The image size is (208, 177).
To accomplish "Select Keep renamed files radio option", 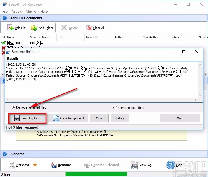I will [128, 108].
